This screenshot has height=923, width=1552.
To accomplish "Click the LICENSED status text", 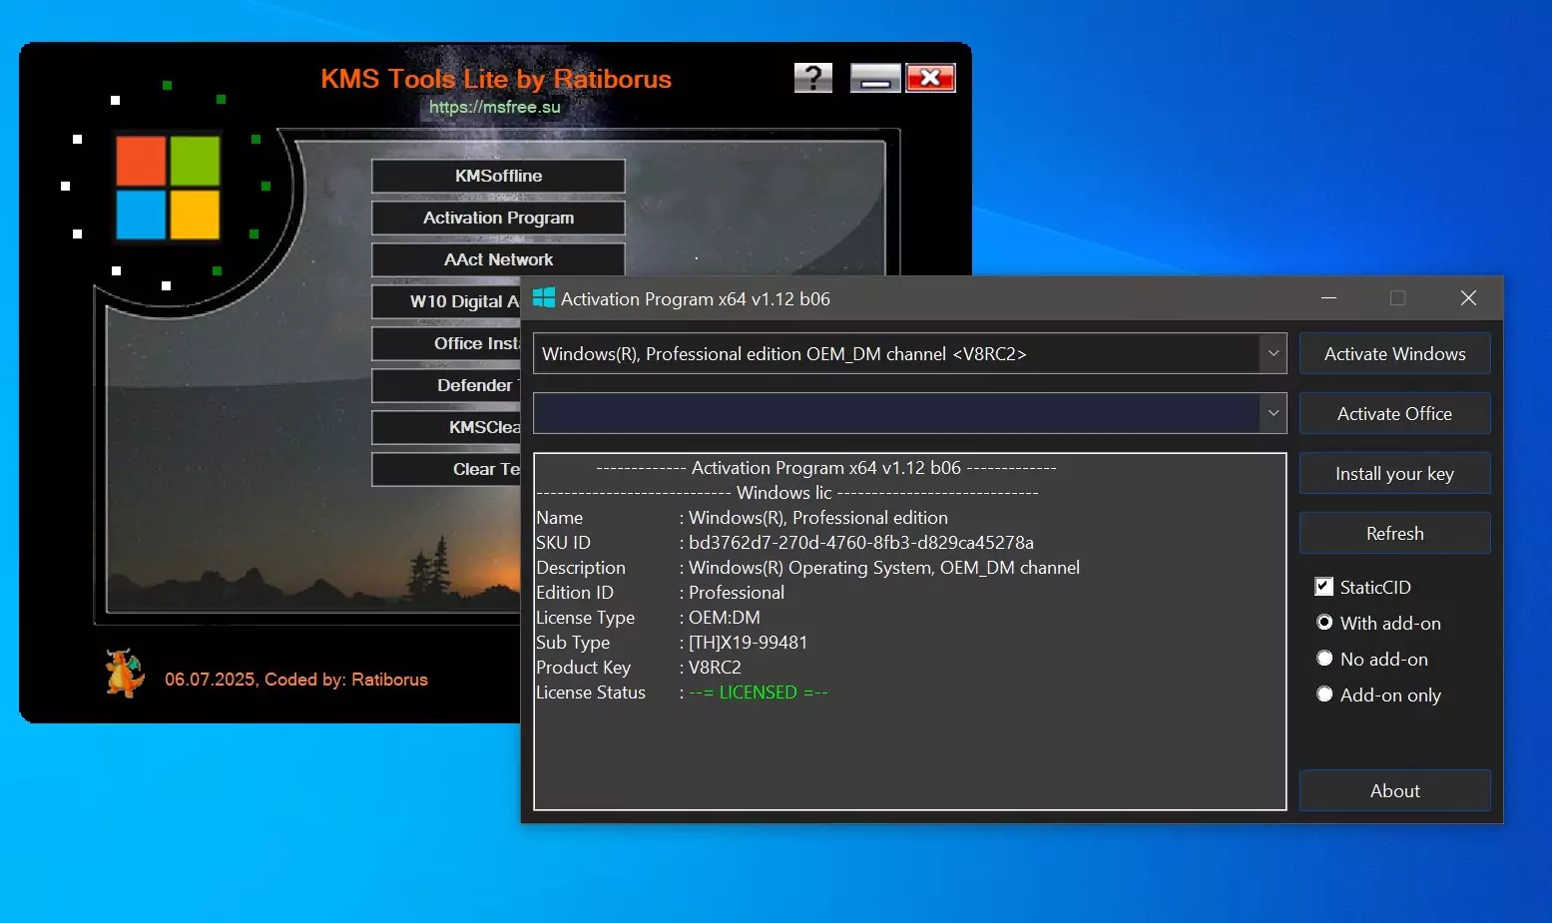I will [x=758, y=692].
